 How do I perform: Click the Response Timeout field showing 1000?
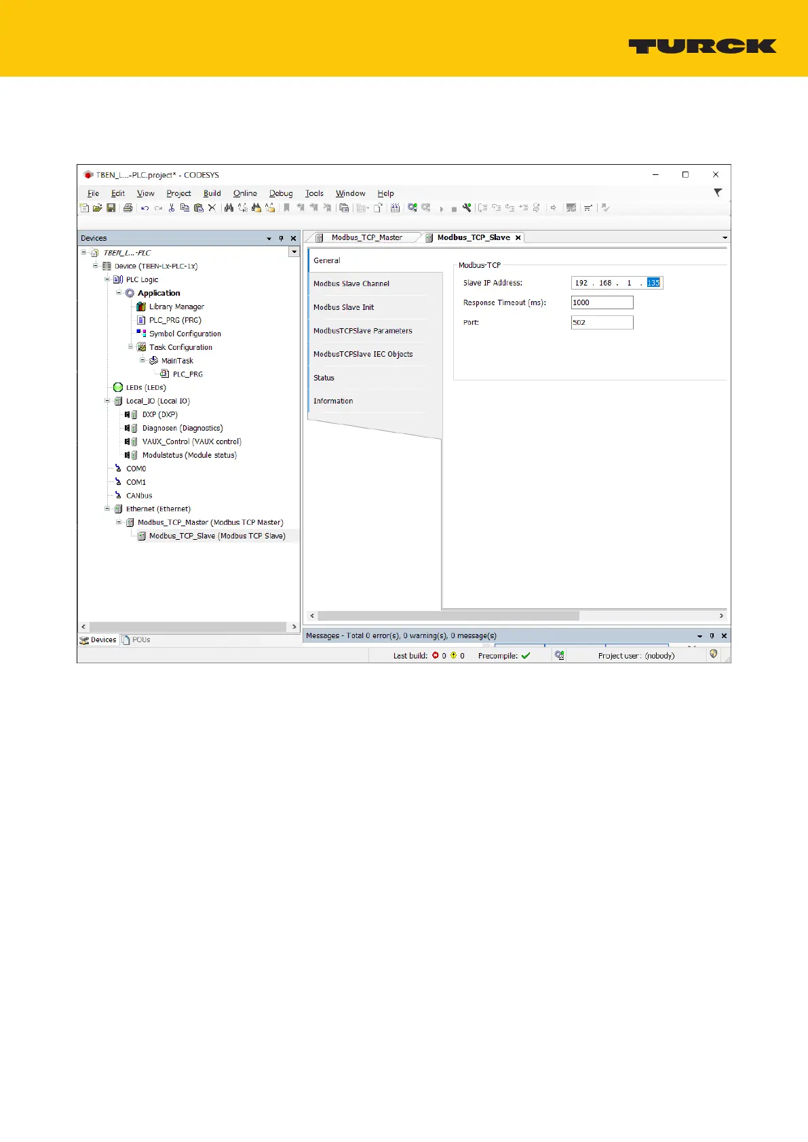tap(602, 302)
